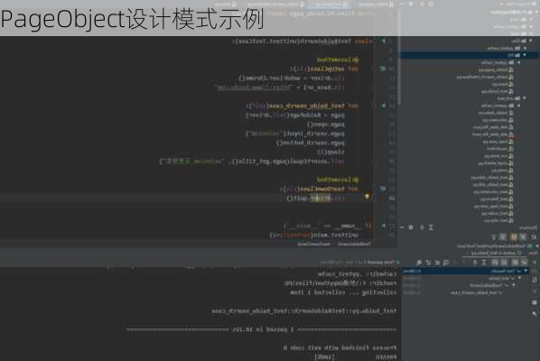Toggle show ignored tests in Run toolbar
Viewport: 540px width, 361px height.
click(516, 263)
